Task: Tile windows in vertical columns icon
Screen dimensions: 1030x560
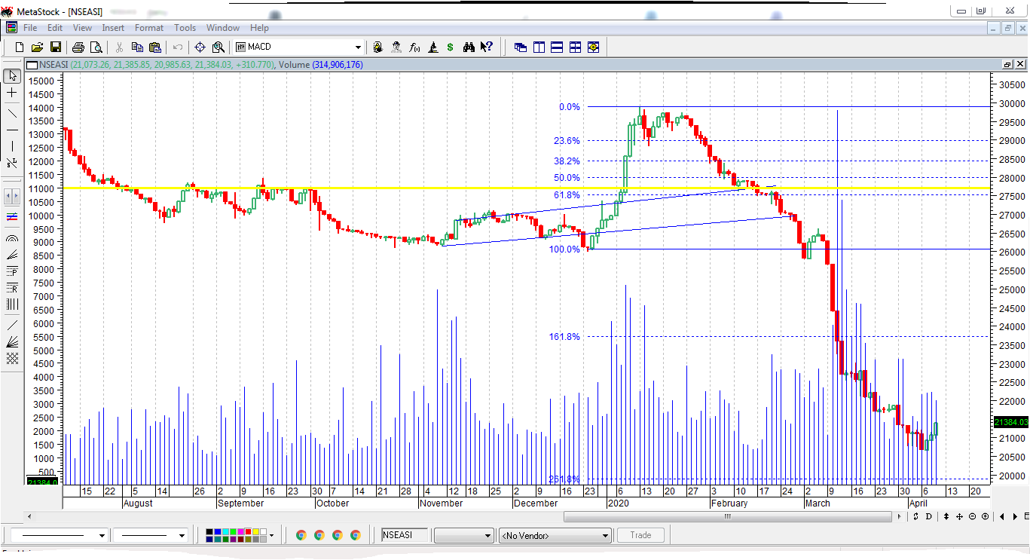Action: coord(539,47)
